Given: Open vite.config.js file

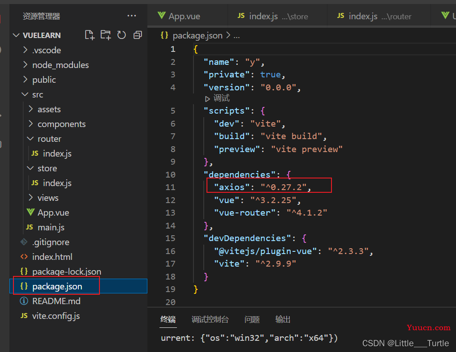Looking at the screenshot, I should point(56,316).
